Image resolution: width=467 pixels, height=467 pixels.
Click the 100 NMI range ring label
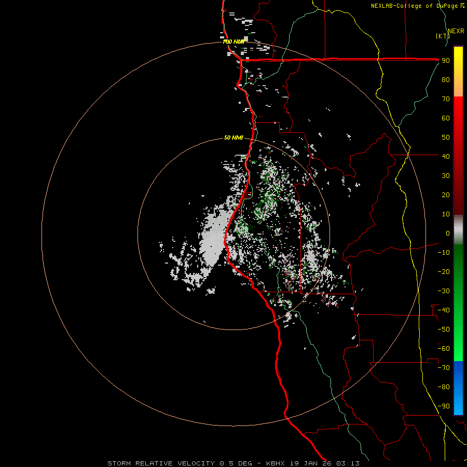[233, 42]
